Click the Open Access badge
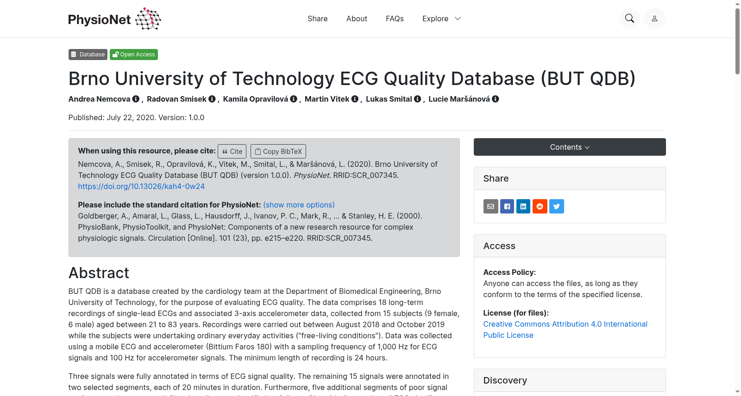The width and height of the screenshot is (741, 396). tap(134, 55)
